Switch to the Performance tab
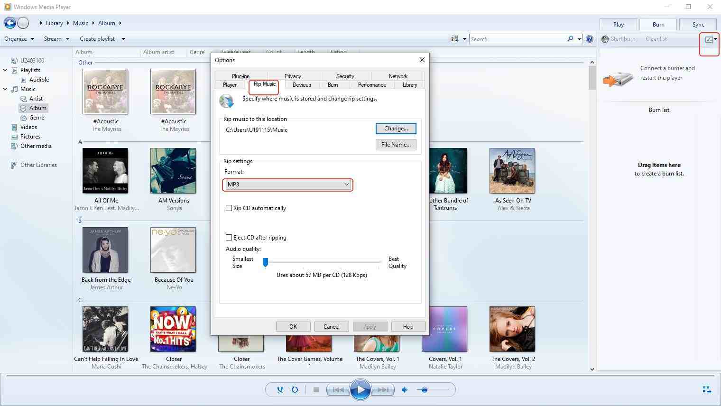This screenshot has height=406, width=721. 372,85
